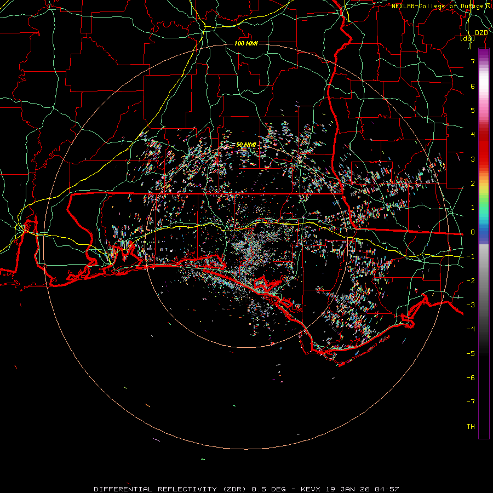The image size is (493, 493).
Task: Click the -6 scale value
Action: click(x=471, y=378)
